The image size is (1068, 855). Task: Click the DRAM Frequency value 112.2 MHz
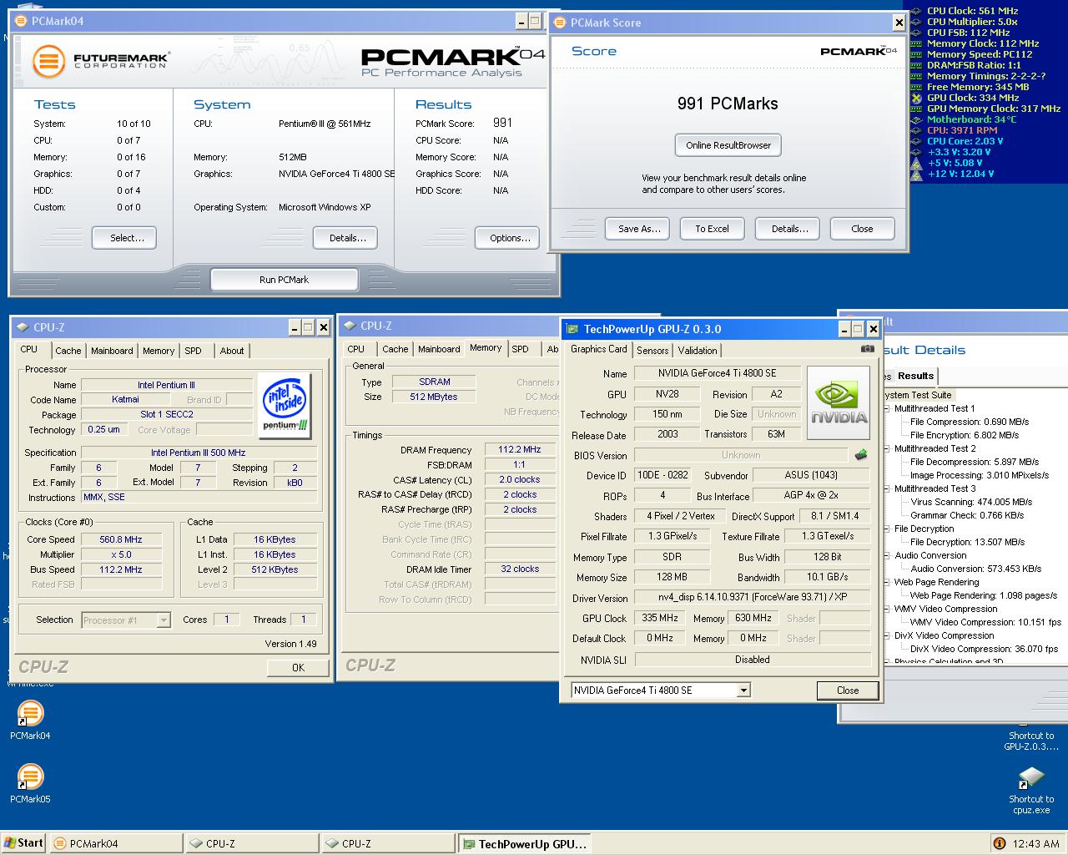click(x=520, y=449)
